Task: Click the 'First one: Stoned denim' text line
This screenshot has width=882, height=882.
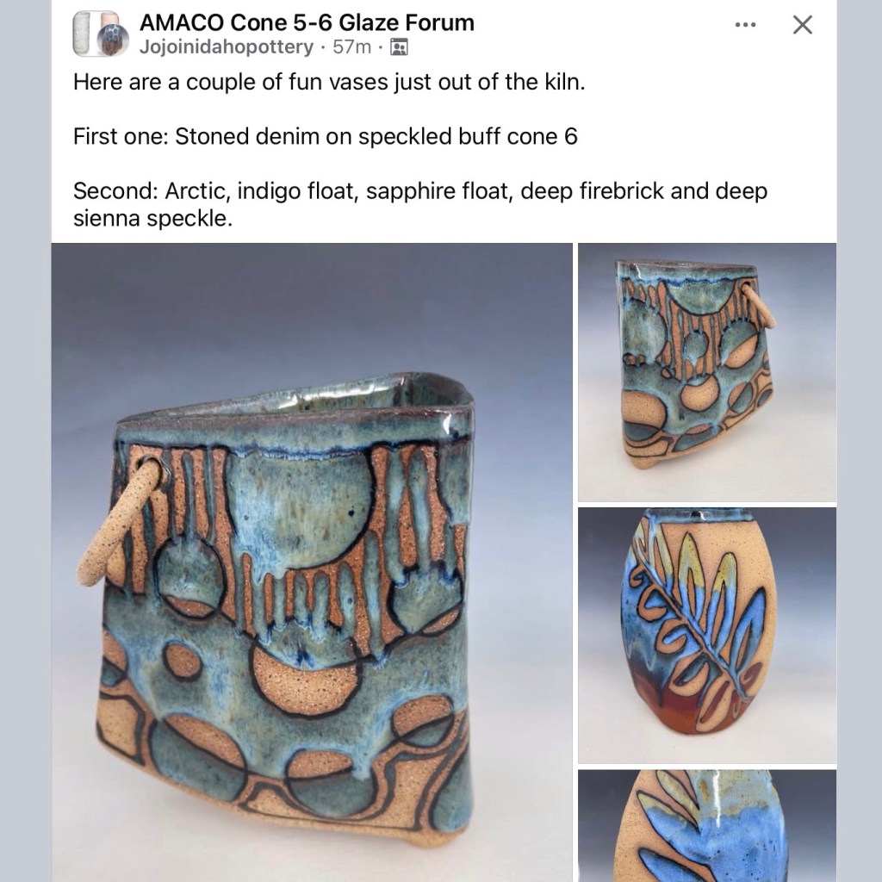Action: [325, 137]
